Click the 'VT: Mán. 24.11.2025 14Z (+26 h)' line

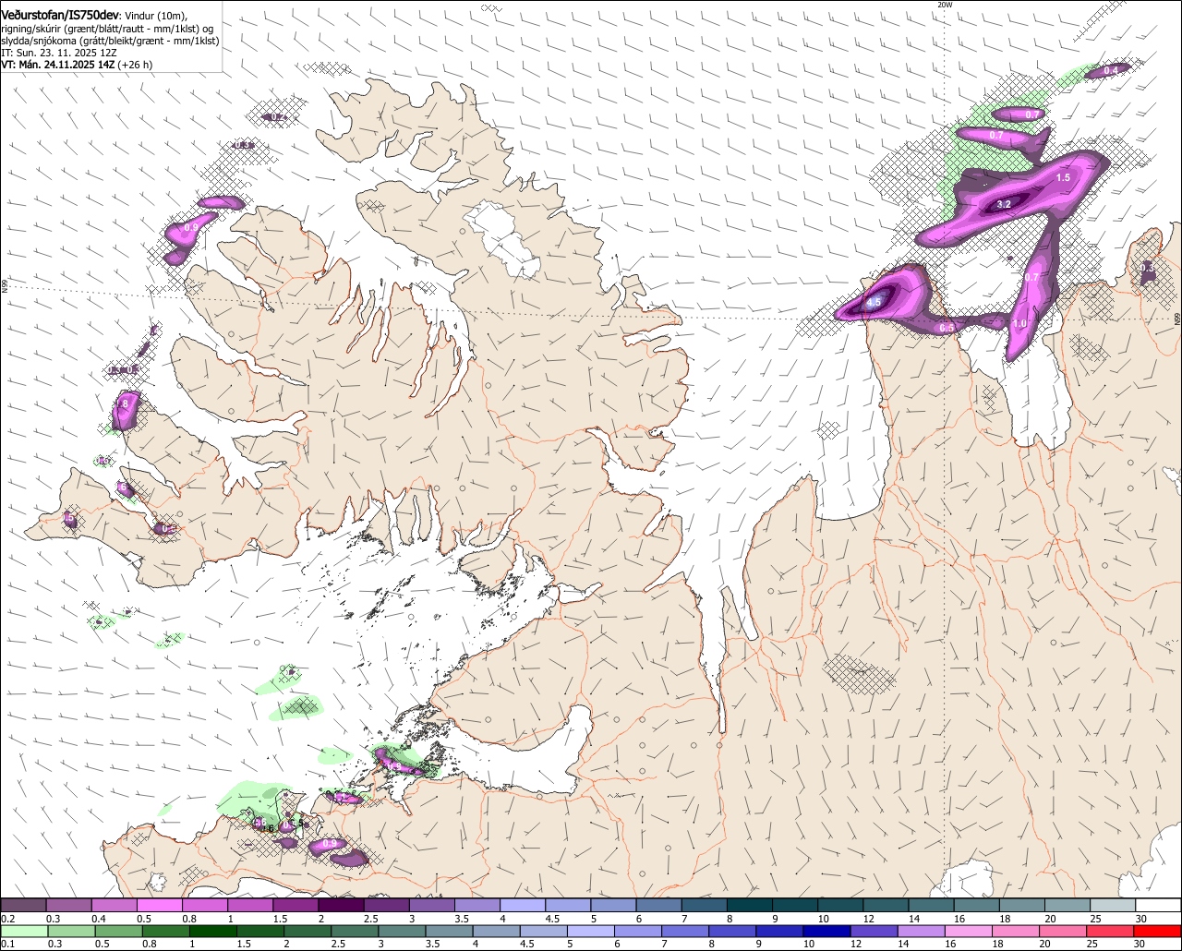[77, 65]
